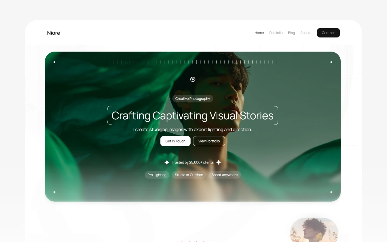The image size is (387, 242).
Task: Click the top-left corner dot of hero
Action: (54, 62)
